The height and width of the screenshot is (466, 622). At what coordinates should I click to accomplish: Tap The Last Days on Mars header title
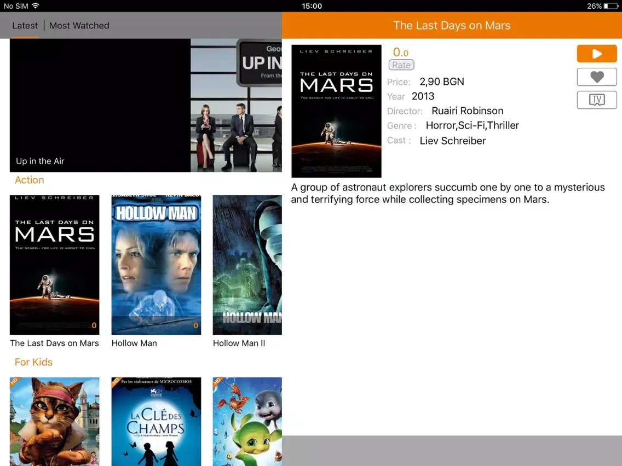[x=452, y=25]
